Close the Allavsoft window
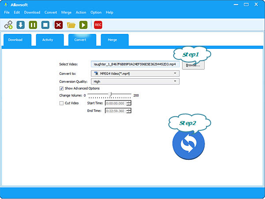 [256, 4]
